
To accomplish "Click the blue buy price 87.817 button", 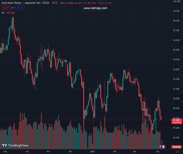I will [20, 8].
